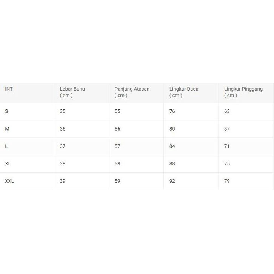Select Lingkar Dada value 92
This screenshot has height=274, width=274.
click(x=172, y=181)
